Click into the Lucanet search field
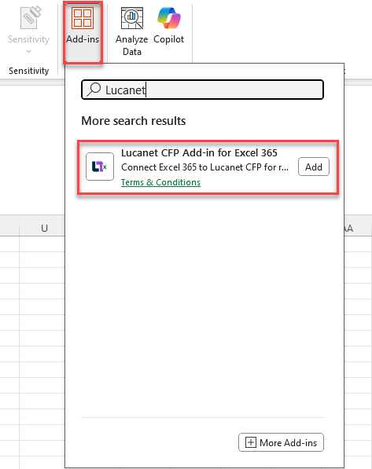The image size is (372, 469). (202, 90)
